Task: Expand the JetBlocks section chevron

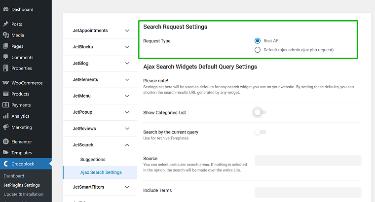Action: point(127,47)
